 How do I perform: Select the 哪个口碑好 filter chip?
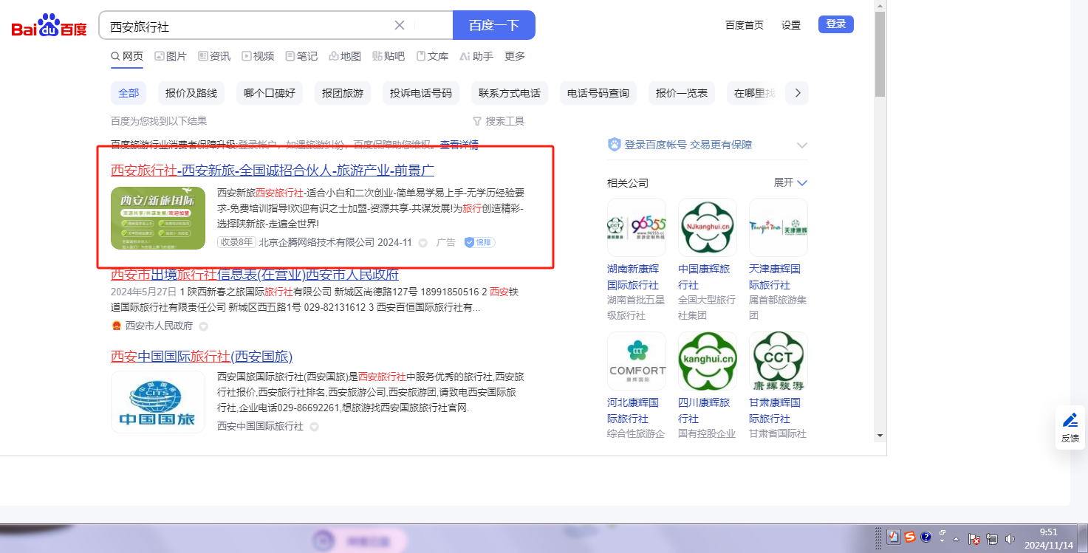click(270, 93)
